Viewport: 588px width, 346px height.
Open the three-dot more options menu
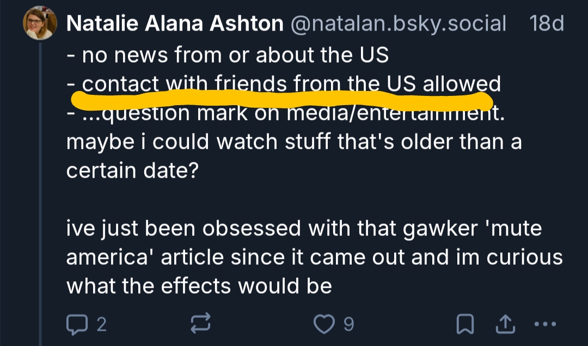(x=544, y=325)
